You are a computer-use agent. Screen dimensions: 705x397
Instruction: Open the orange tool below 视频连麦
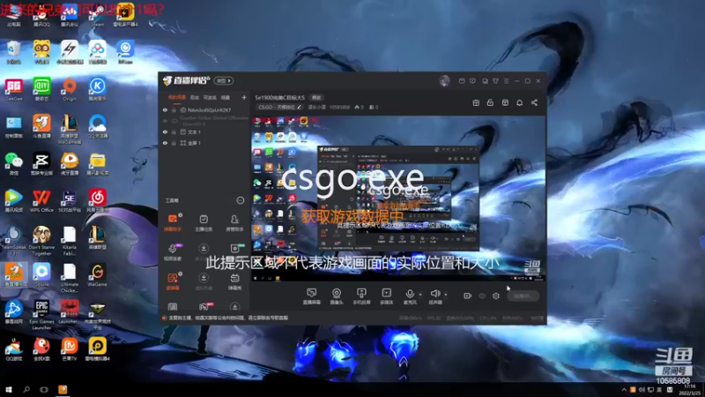tap(173, 281)
